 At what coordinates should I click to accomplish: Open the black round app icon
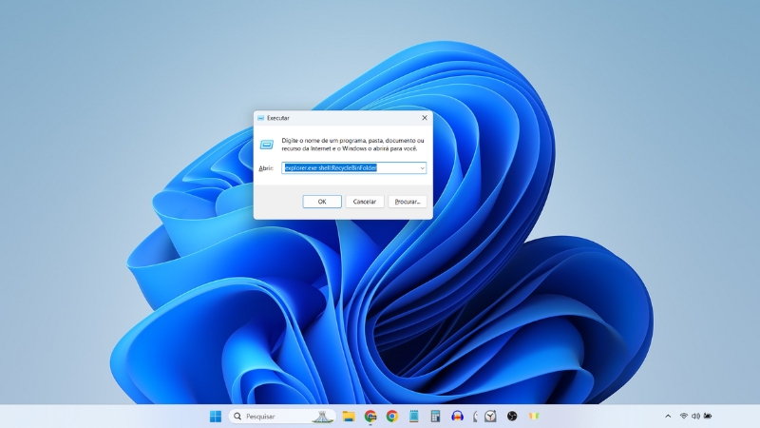pos(512,417)
